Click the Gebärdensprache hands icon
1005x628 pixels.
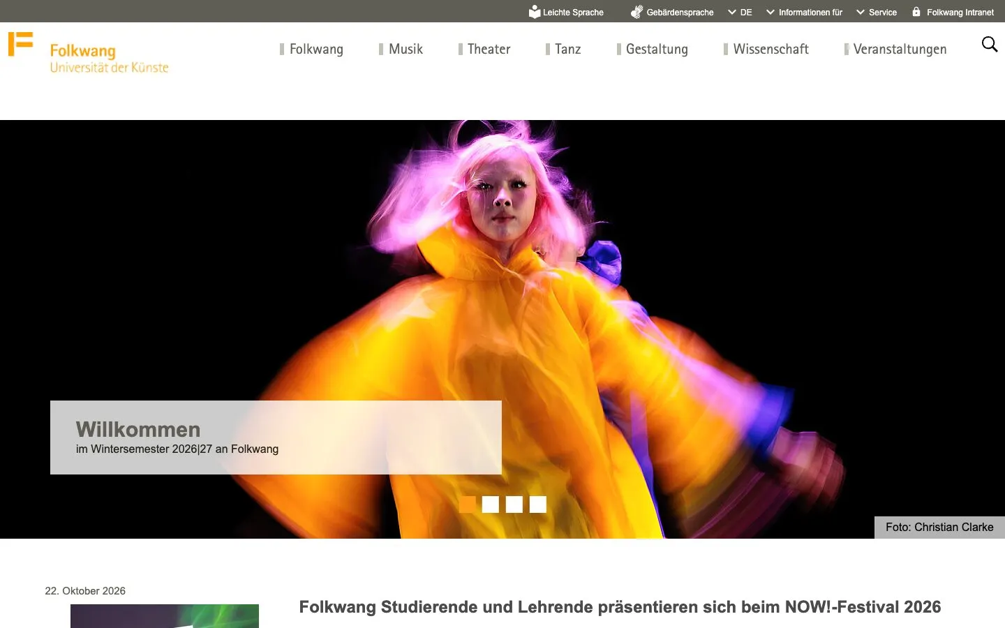(636, 12)
